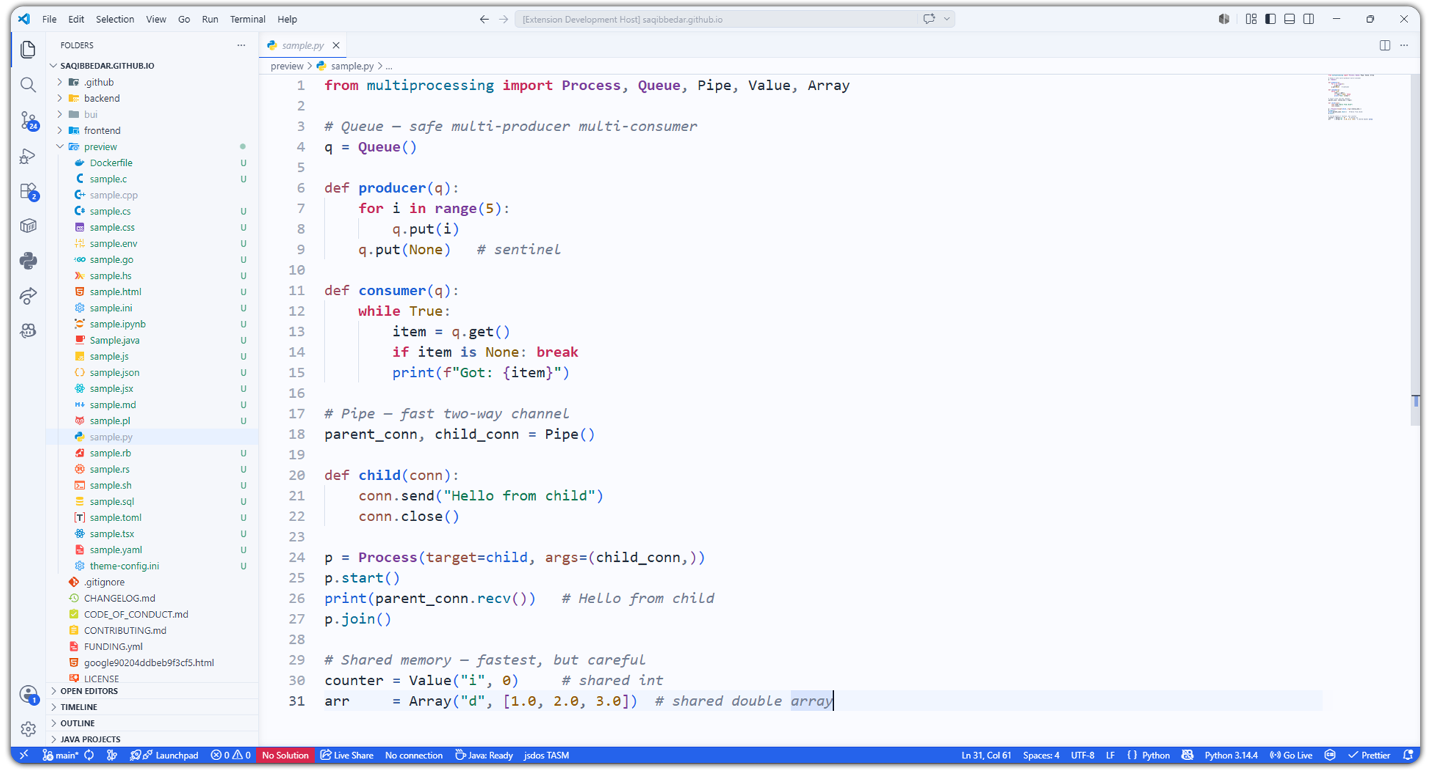Open the File menu

click(49, 19)
